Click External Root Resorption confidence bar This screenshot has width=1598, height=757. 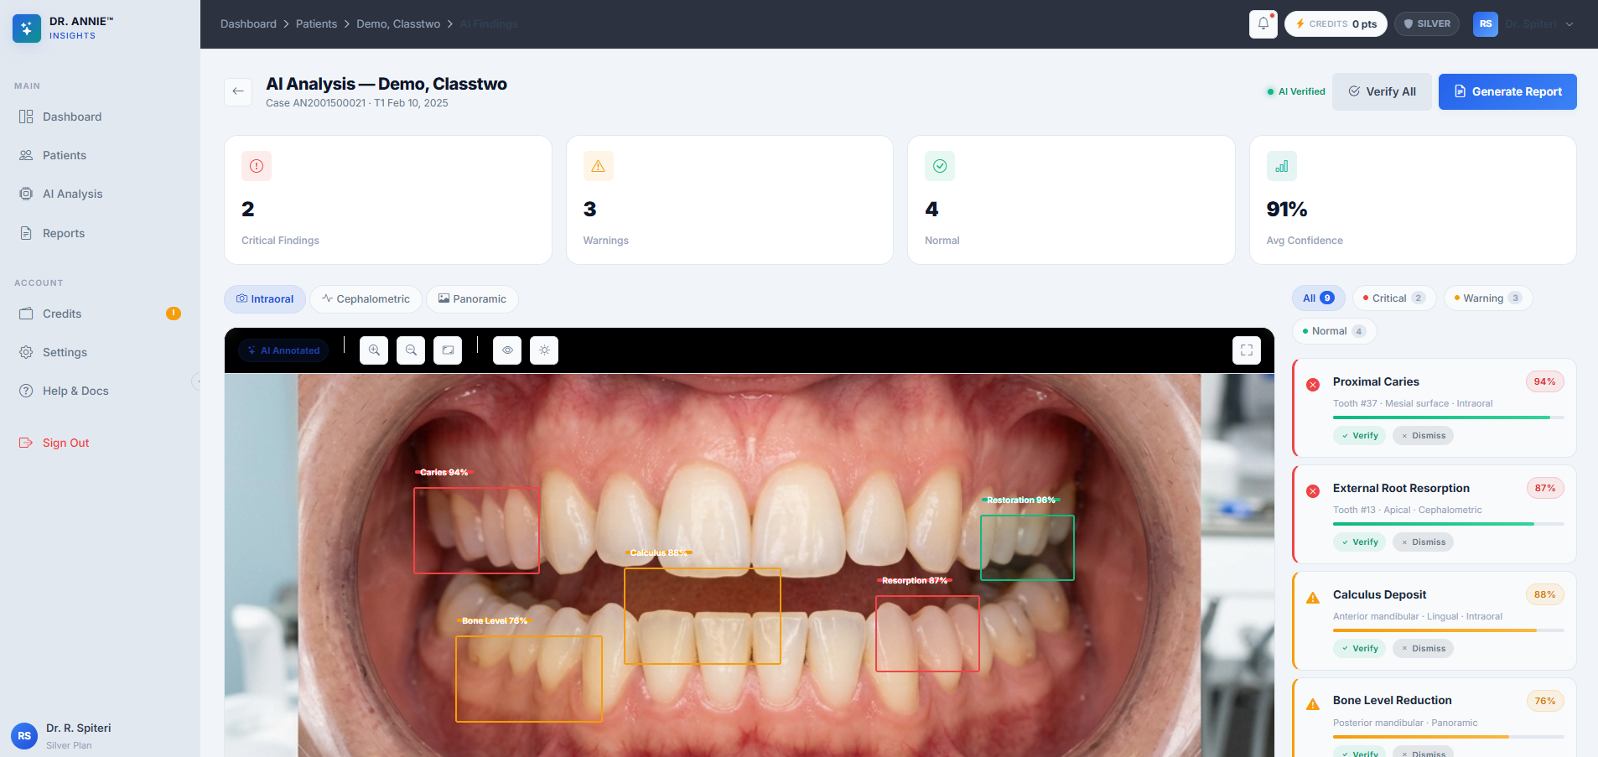pyautogui.click(x=1448, y=524)
